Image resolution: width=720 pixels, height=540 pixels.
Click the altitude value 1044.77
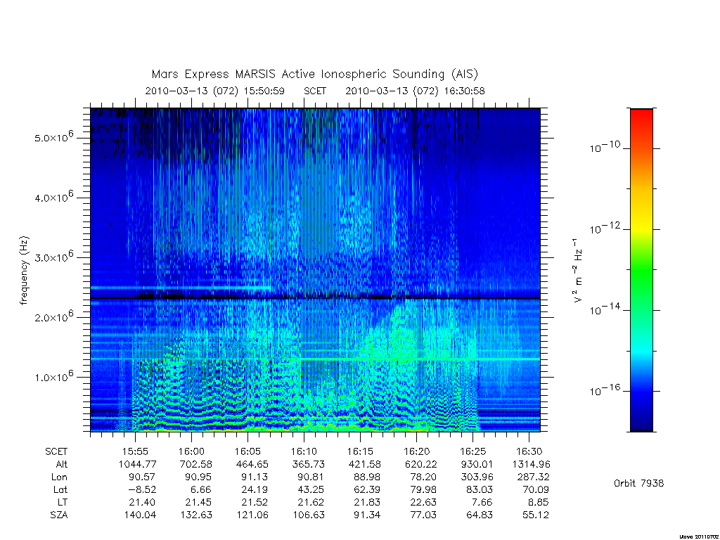(137, 464)
